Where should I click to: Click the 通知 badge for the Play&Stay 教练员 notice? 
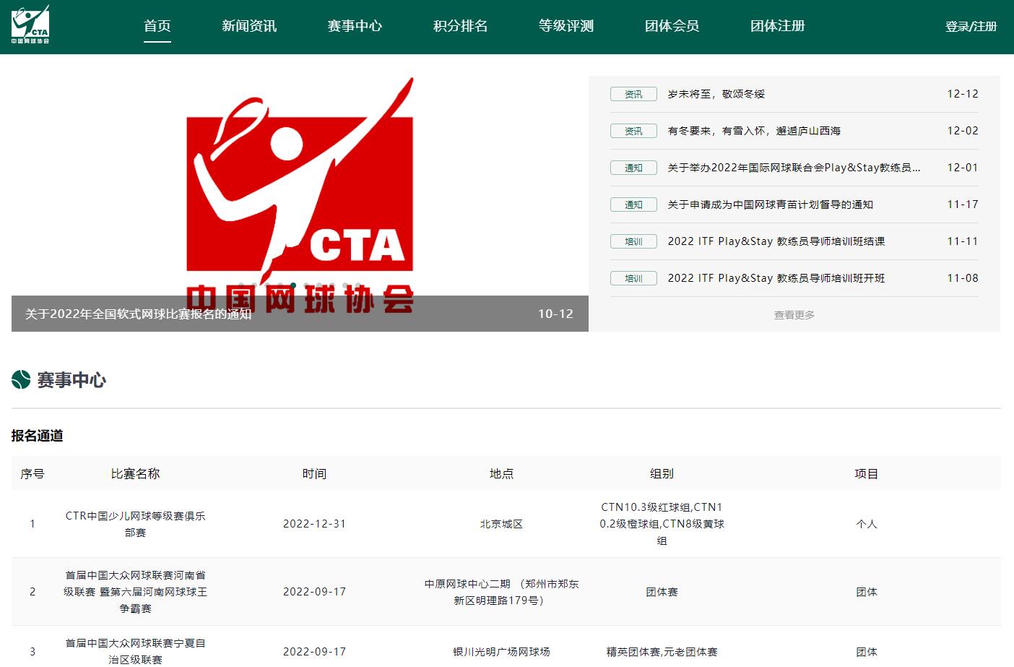click(633, 168)
